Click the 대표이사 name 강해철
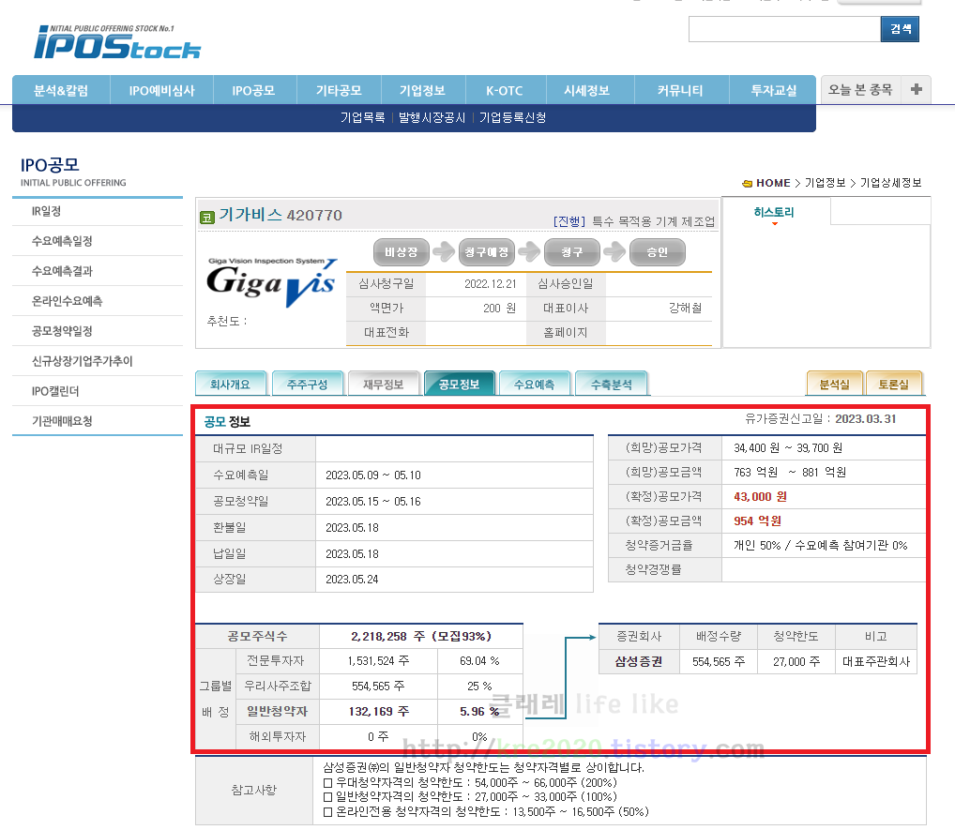The width and height of the screenshot is (955, 830). (x=685, y=309)
